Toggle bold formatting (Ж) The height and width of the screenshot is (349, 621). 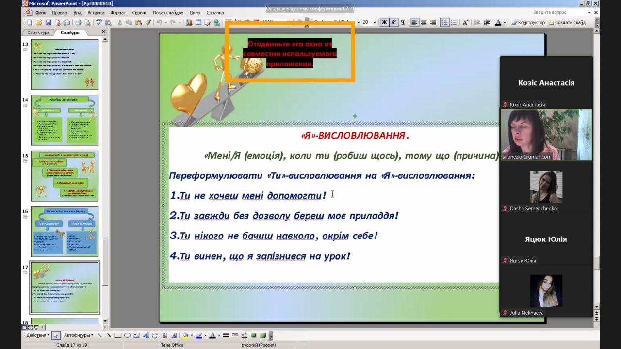coord(384,22)
